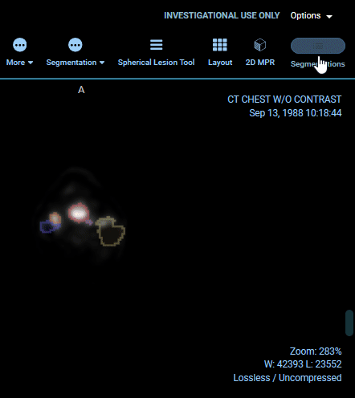
Task: Select the red-outlined segmented lesion
Action: [79, 213]
